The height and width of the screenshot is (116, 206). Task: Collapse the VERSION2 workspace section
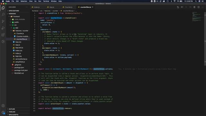(18, 14)
